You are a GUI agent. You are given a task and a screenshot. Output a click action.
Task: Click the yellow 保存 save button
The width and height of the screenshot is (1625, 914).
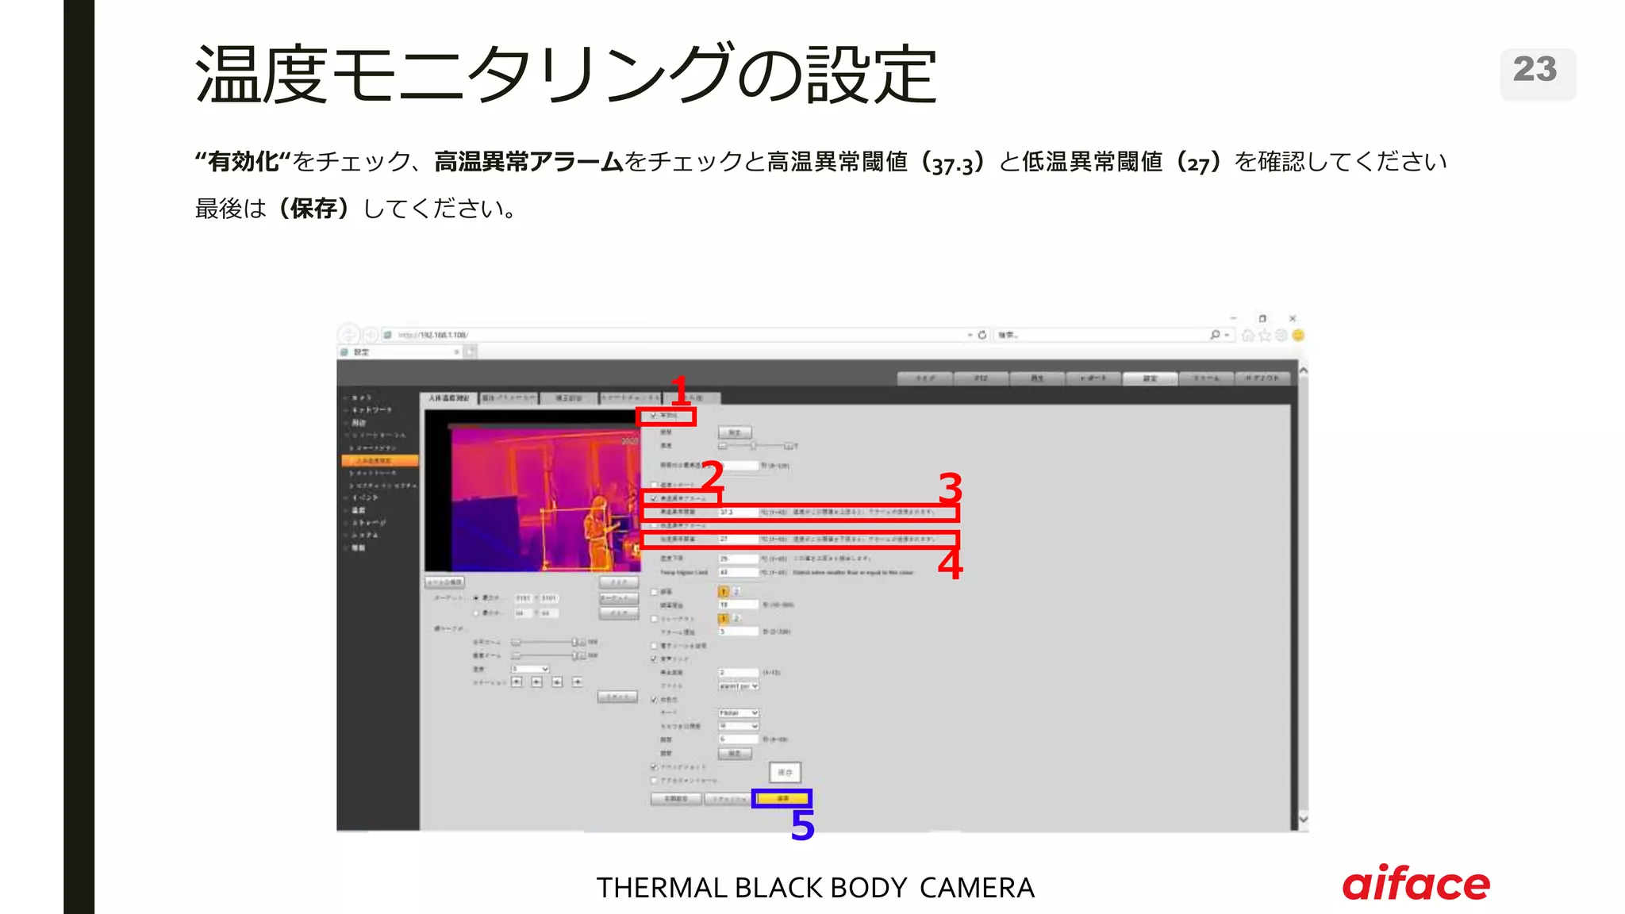pos(782,798)
